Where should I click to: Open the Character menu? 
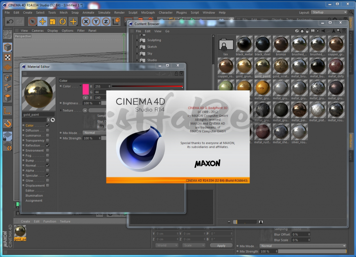[x=165, y=13]
